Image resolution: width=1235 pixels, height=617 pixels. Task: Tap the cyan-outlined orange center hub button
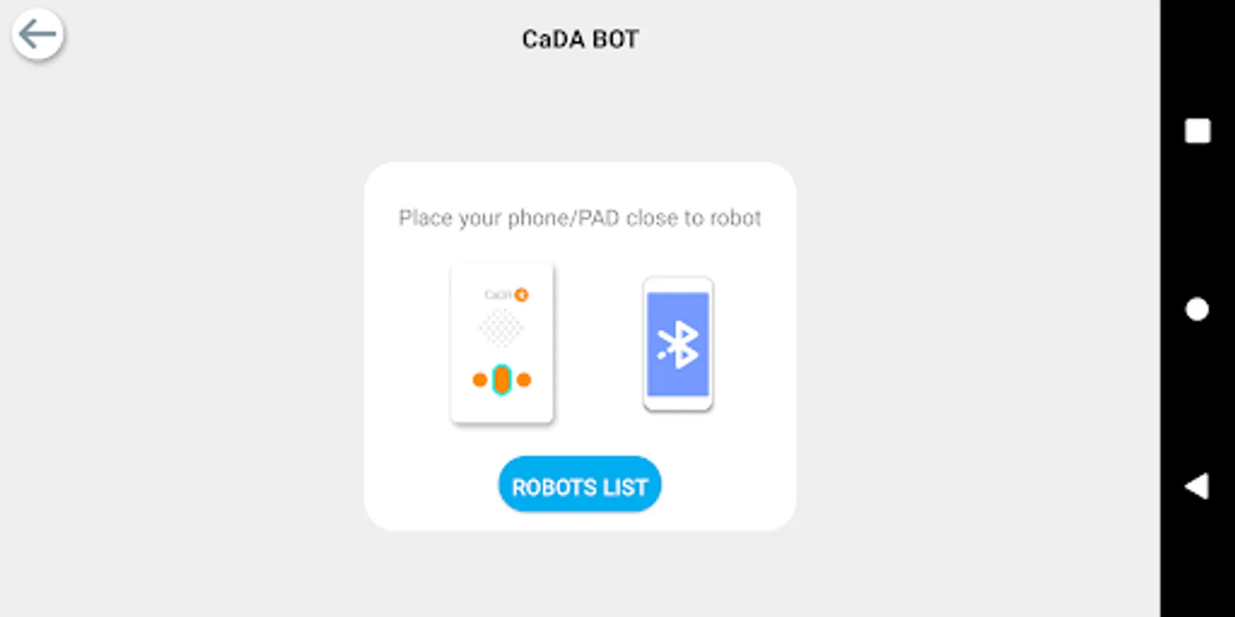502,380
